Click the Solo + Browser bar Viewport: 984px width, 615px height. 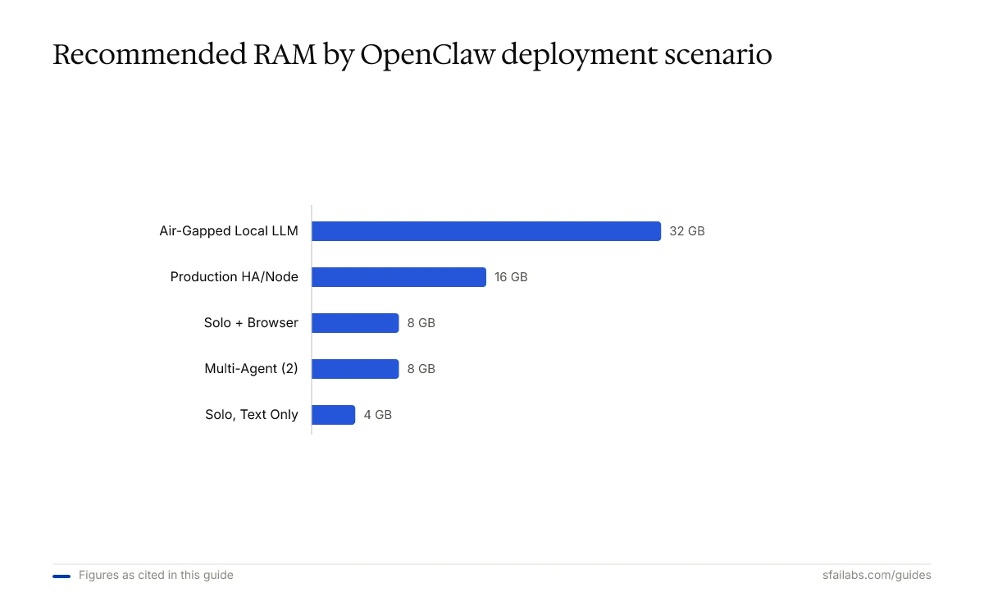point(355,323)
